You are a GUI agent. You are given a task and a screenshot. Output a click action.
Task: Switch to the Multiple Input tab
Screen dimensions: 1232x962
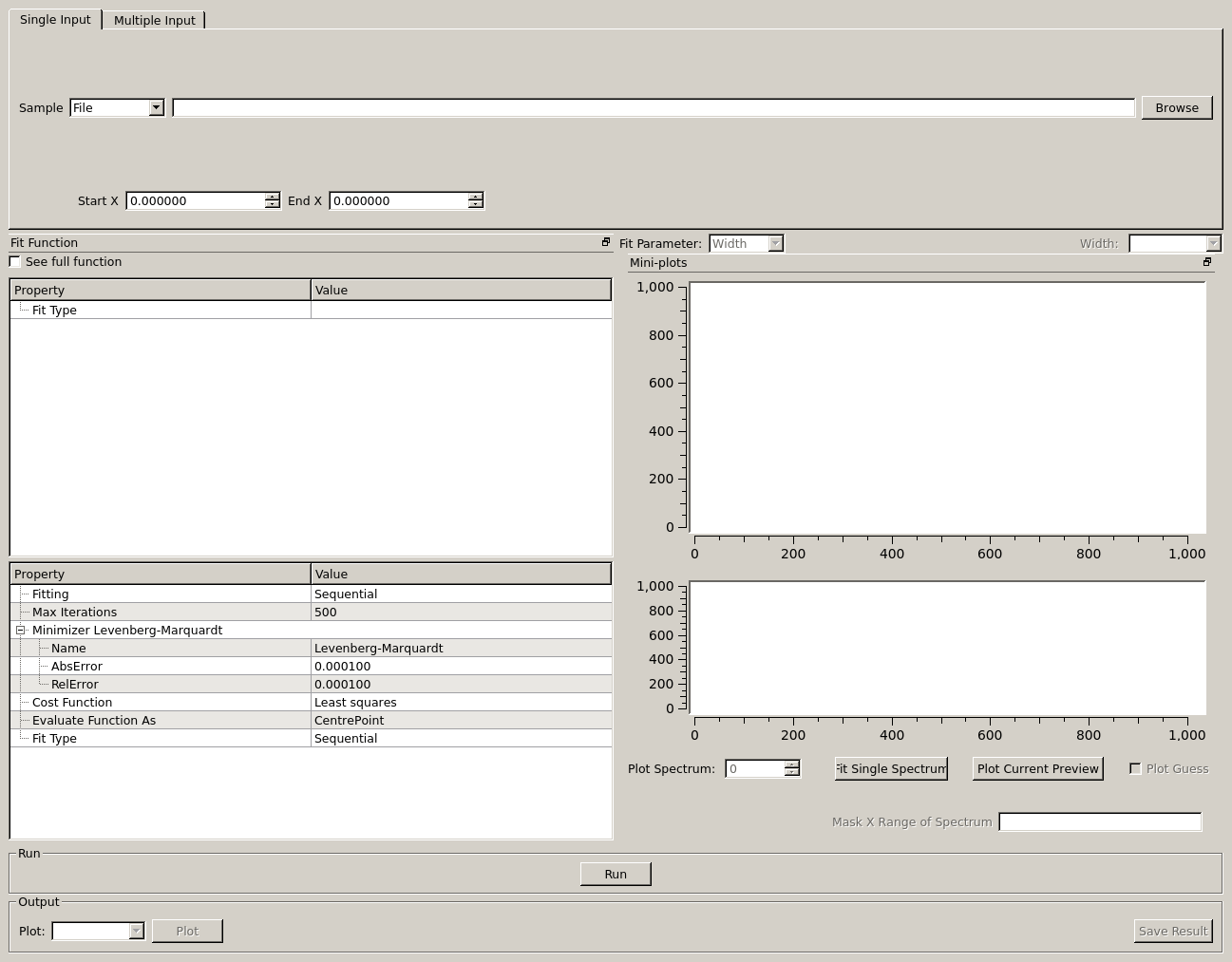154,20
